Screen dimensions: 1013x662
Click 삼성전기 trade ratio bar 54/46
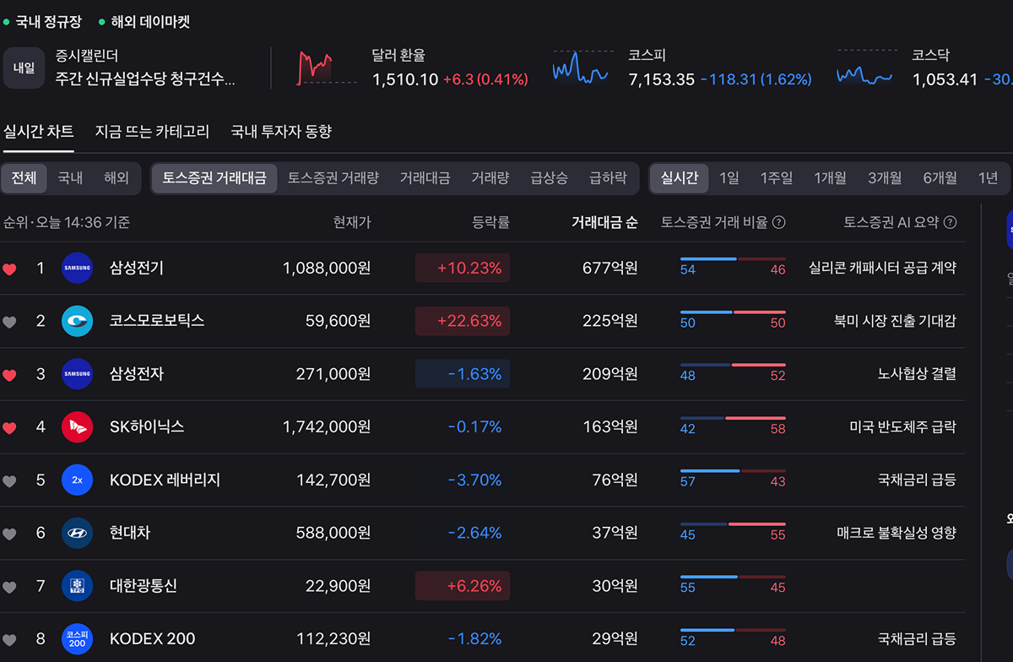733,265
